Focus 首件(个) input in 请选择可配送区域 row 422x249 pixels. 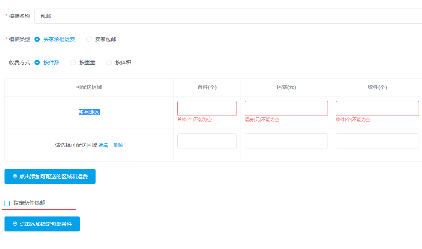(x=207, y=141)
